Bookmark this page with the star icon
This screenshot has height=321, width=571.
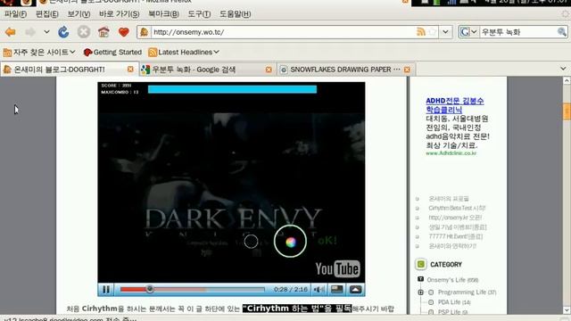pyautogui.click(x=432, y=32)
